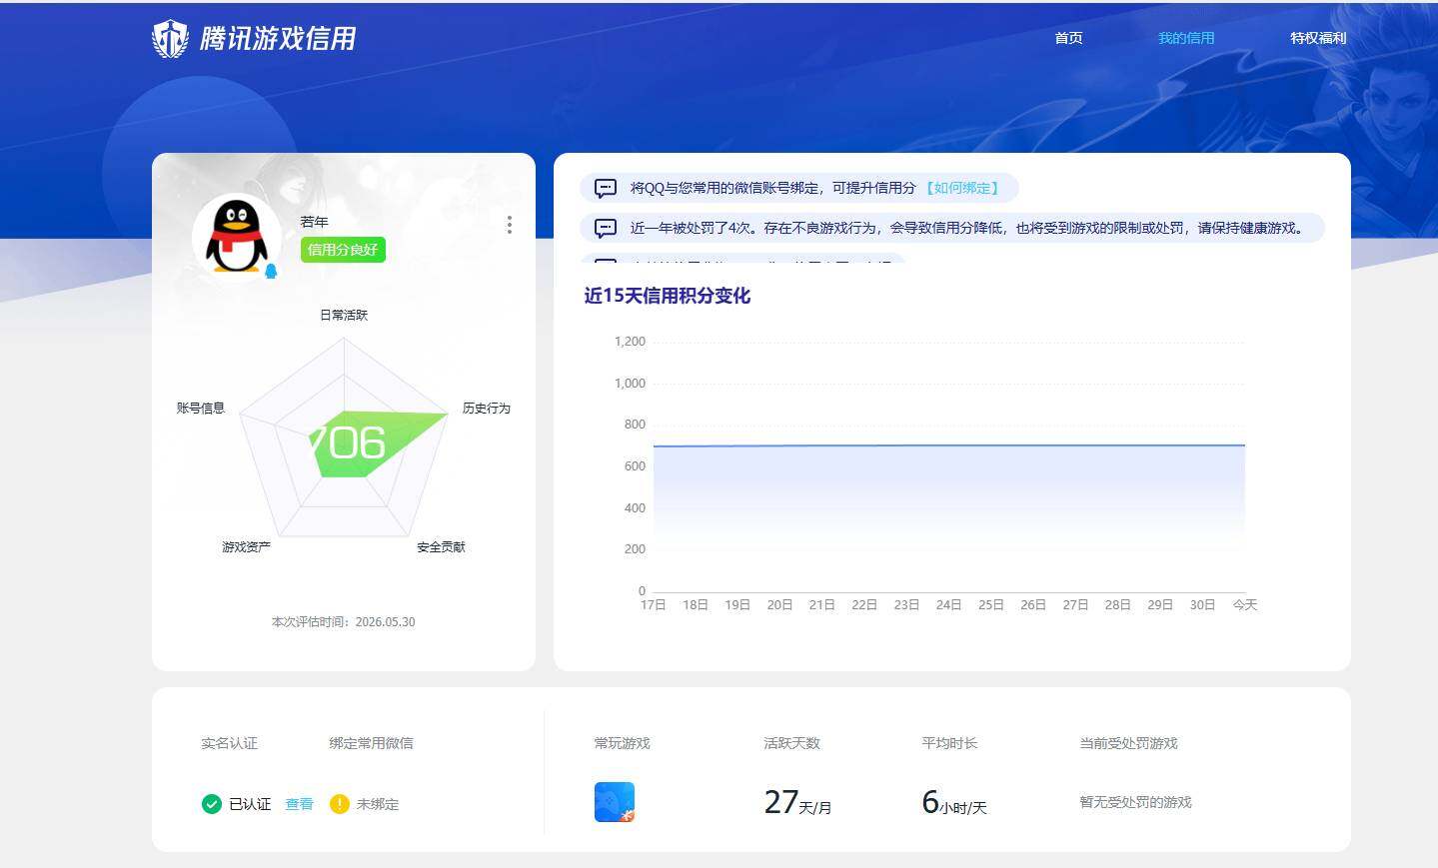Screen dimensions: 1438x868
Task: Click the 暂无受处罚的游戏 text
Action: point(1135,802)
